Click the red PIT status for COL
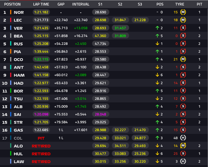Screen dimensions: 208x167 pos(41,138)
